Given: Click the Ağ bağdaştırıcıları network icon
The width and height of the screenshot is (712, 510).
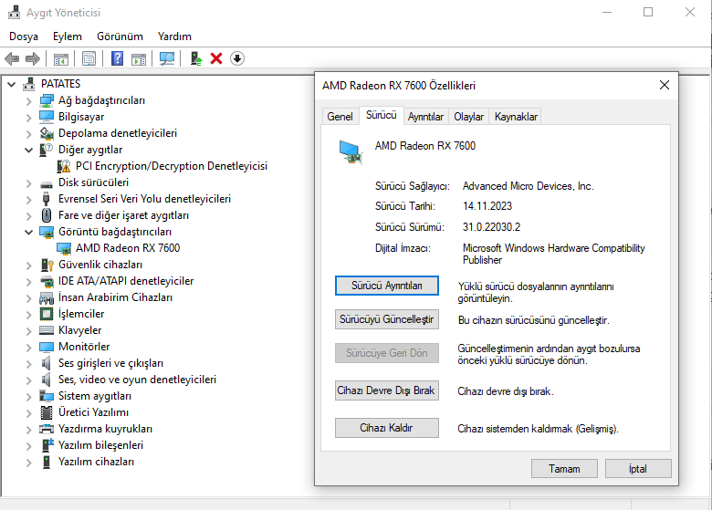Looking at the screenshot, I should coord(47,100).
